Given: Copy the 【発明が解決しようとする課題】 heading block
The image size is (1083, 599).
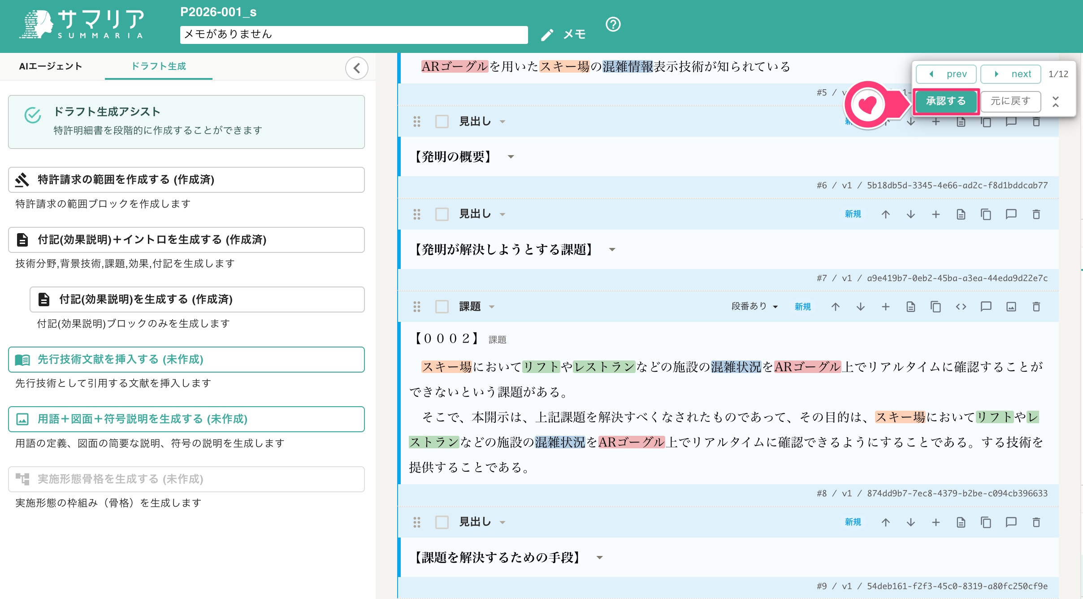Looking at the screenshot, I should coord(986,214).
